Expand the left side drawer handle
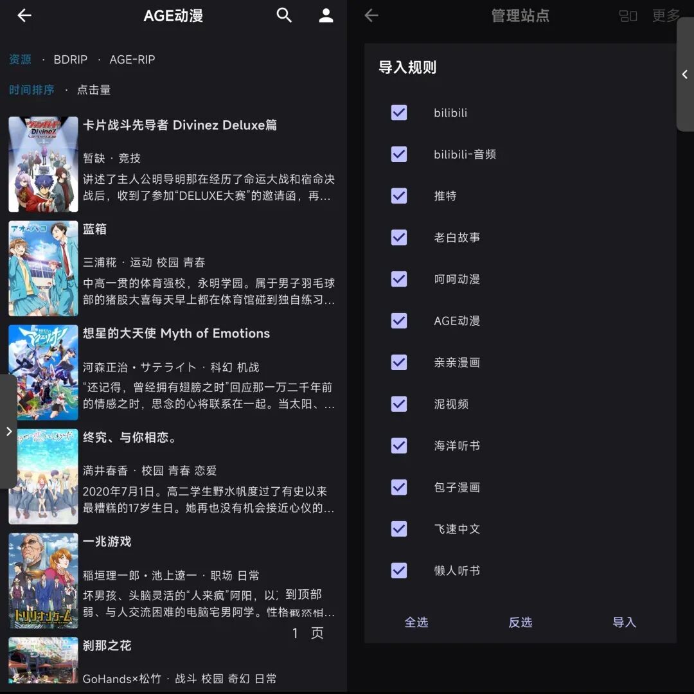 [8, 432]
